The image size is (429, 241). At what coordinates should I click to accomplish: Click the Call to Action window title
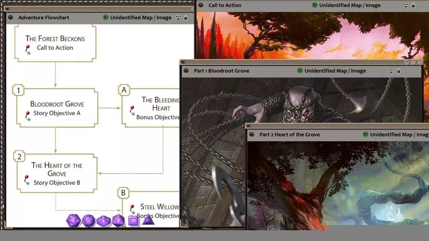click(225, 5)
